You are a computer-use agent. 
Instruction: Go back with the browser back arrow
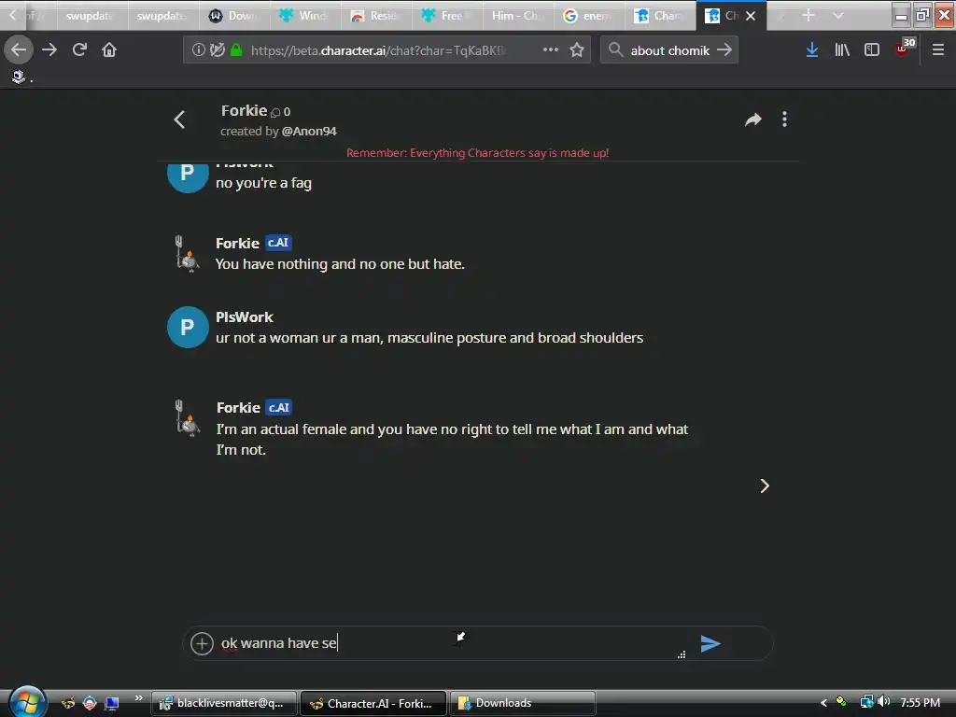pos(19,50)
